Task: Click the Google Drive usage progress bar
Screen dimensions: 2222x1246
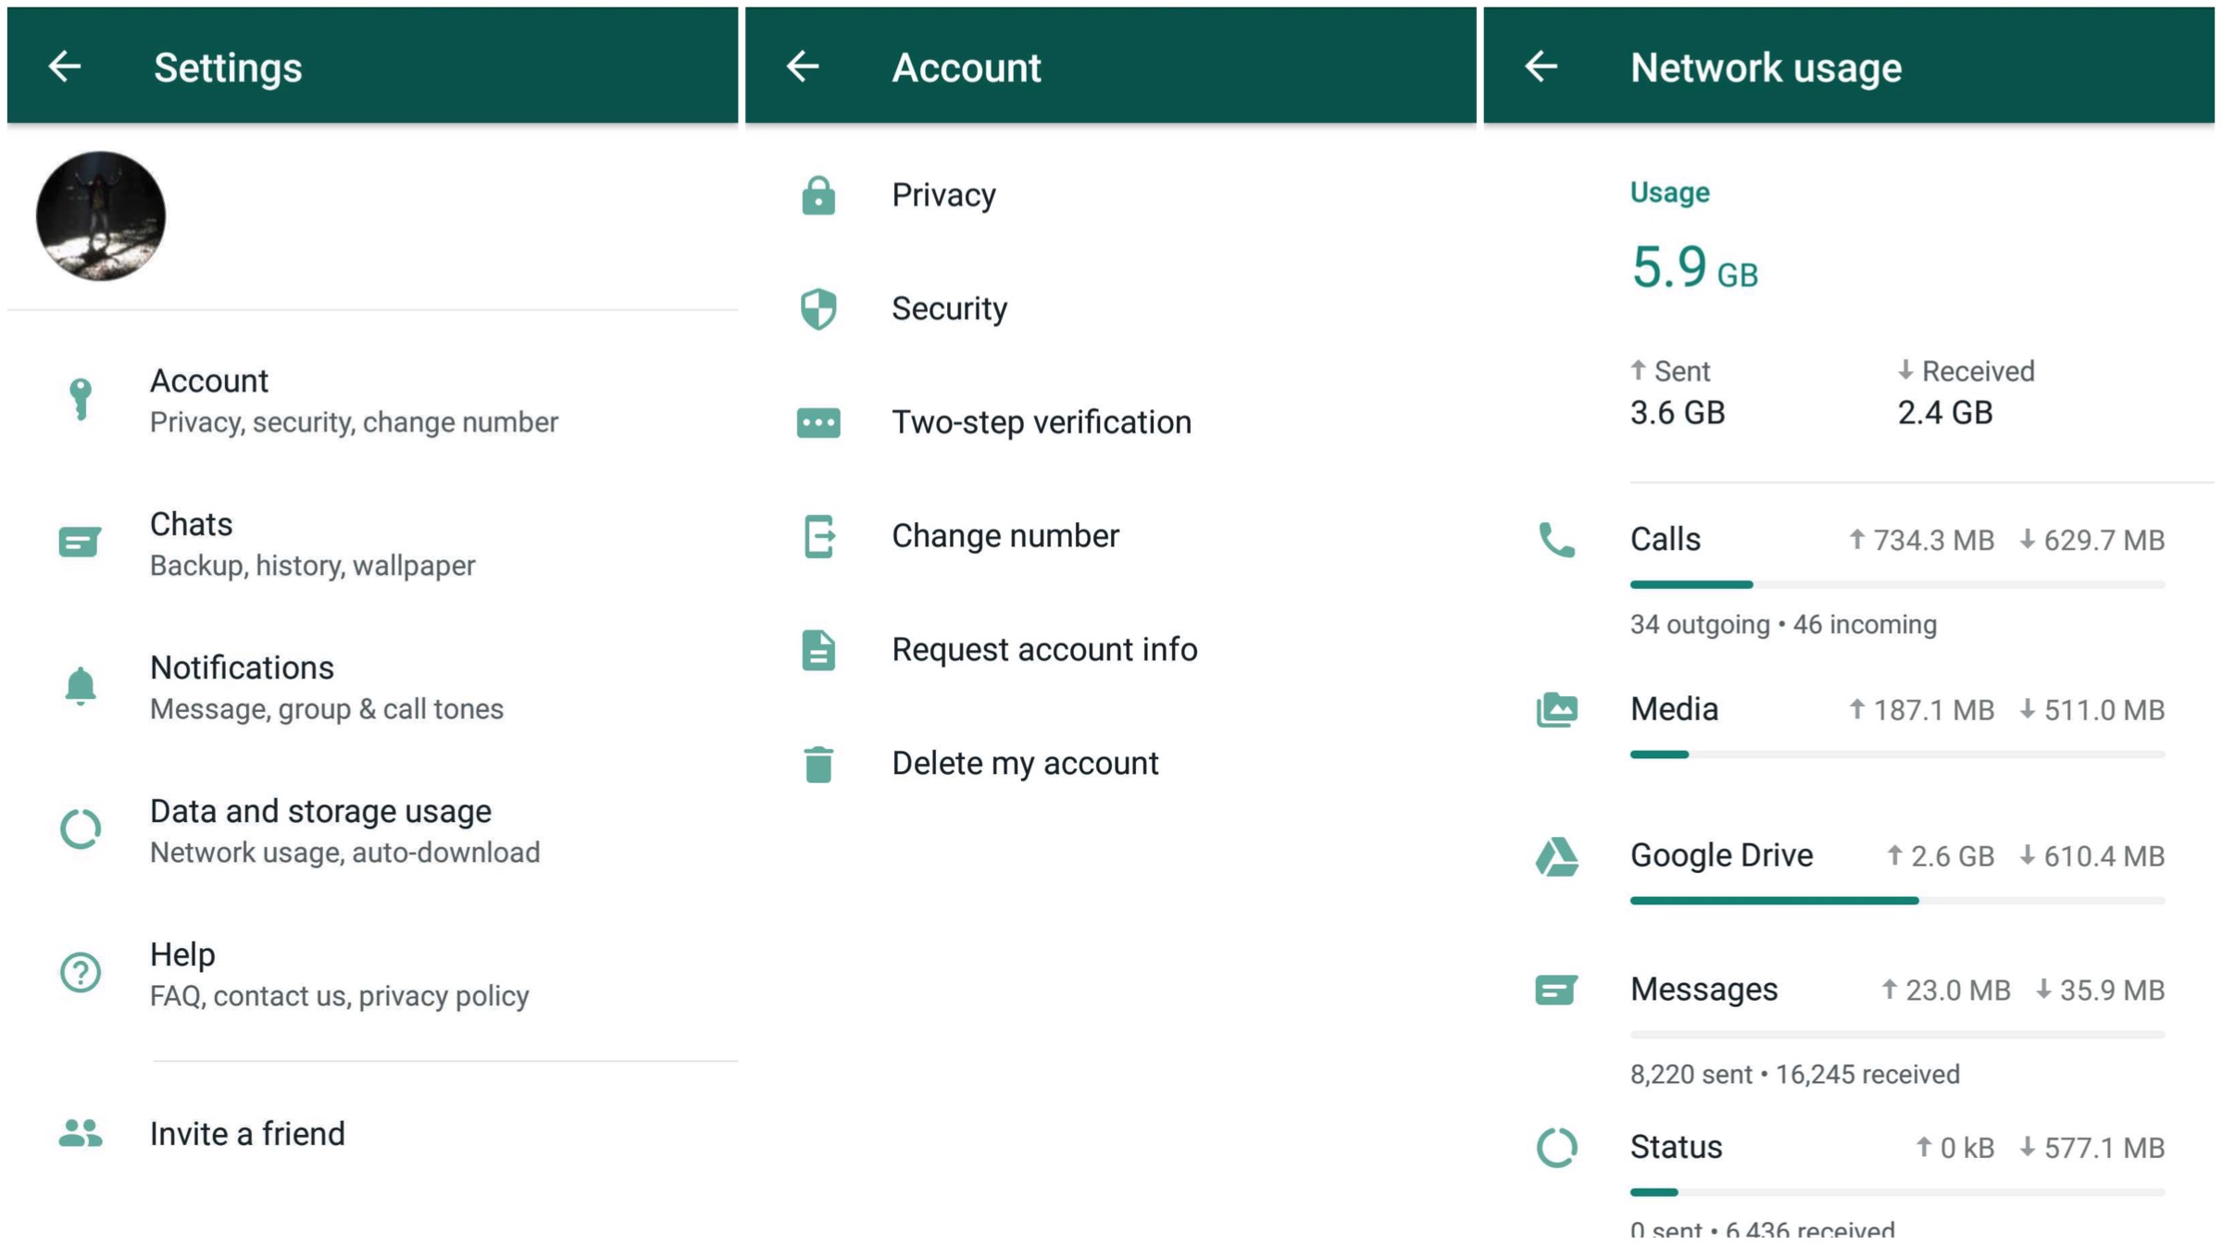Action: tap(1896, 900)
